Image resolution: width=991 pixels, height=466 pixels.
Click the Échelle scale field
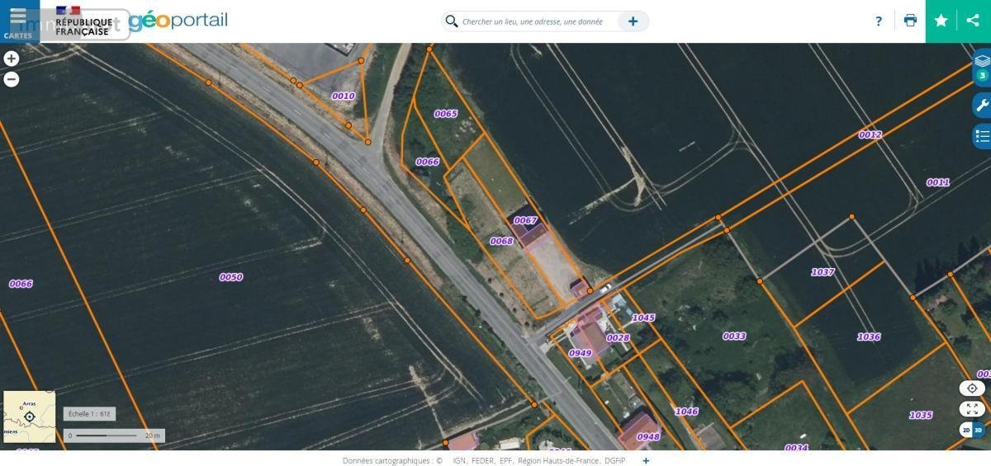click(x=89, y=414)
